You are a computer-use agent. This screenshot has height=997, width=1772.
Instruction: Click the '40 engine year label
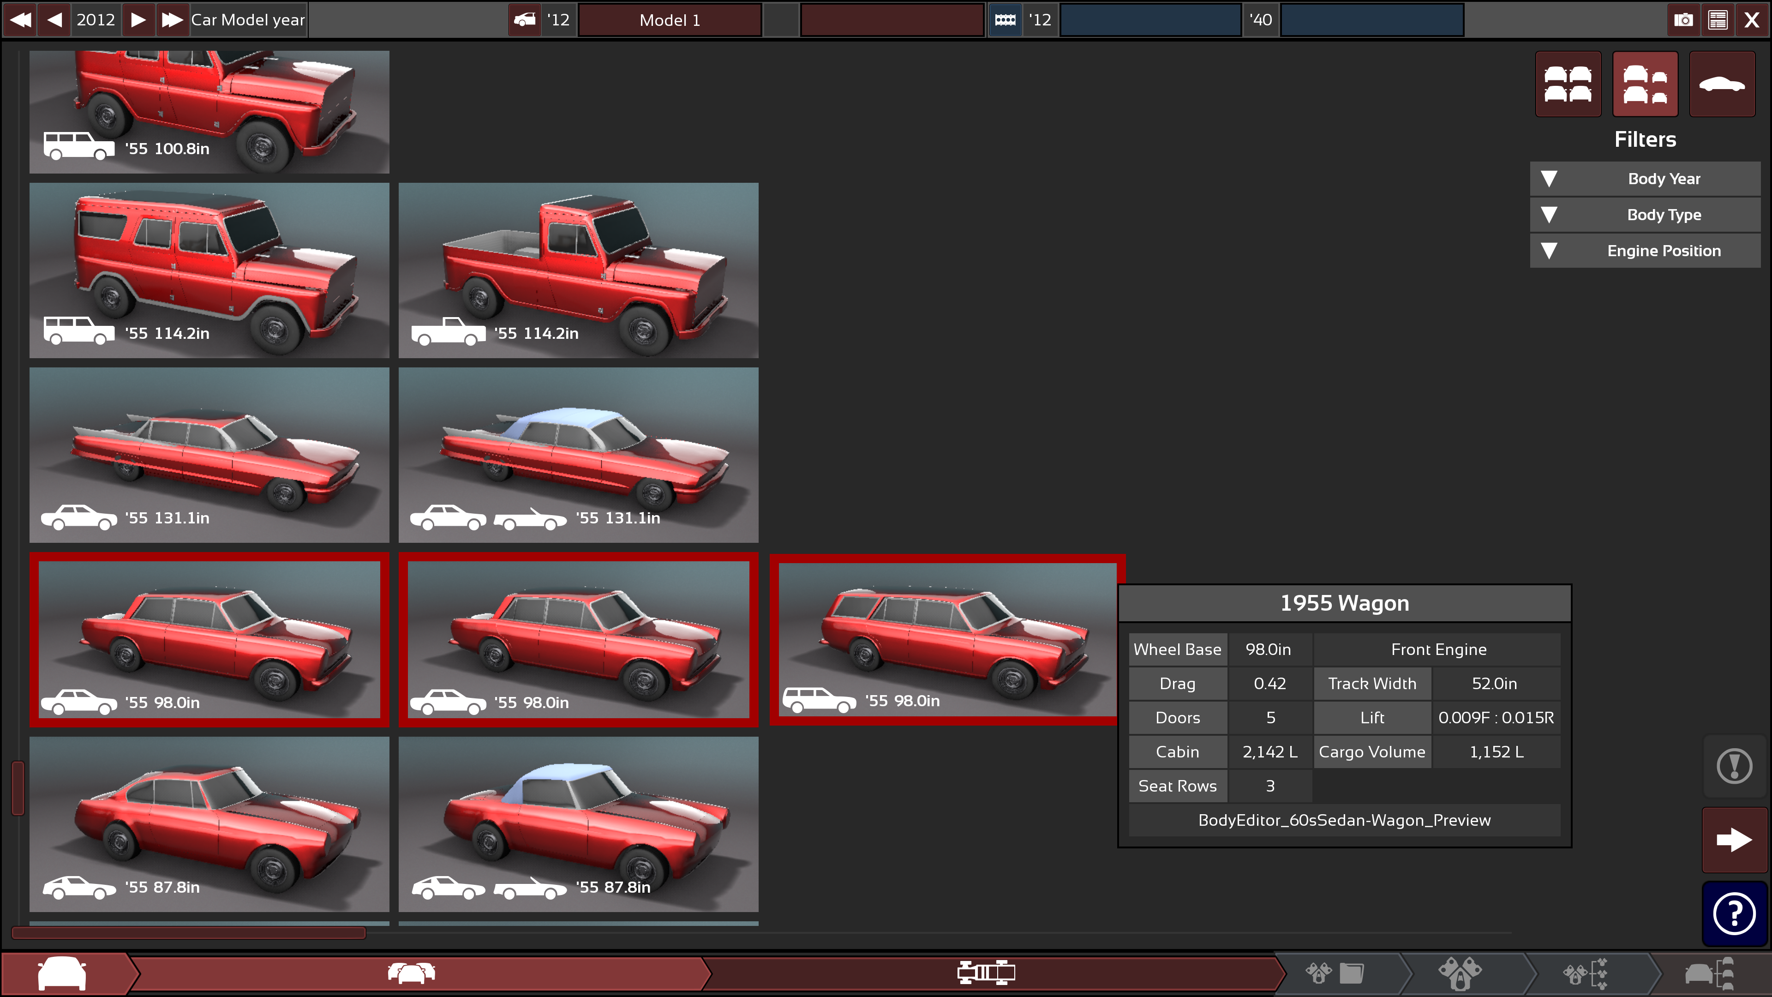click(1261, 20)
